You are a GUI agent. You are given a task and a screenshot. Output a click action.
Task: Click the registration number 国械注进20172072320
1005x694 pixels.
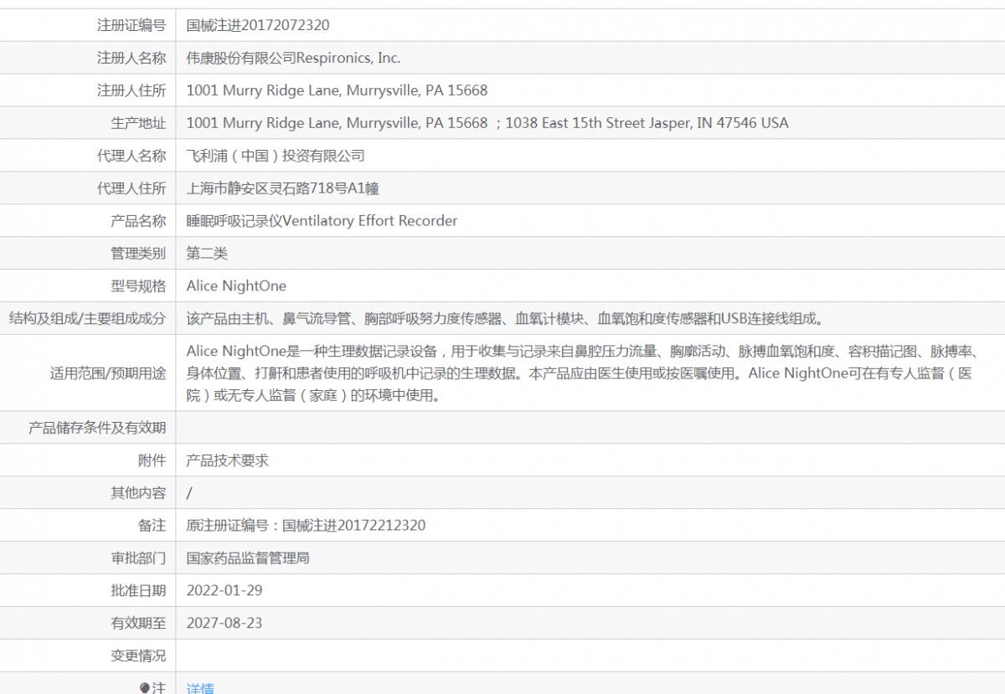pos(258,25)
